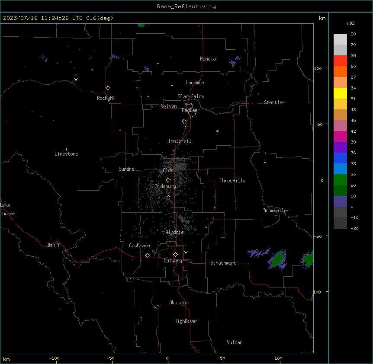373x364 pixels.
Task: Click the asterisk marker above Limestone
Action: (x=66, y=150)
